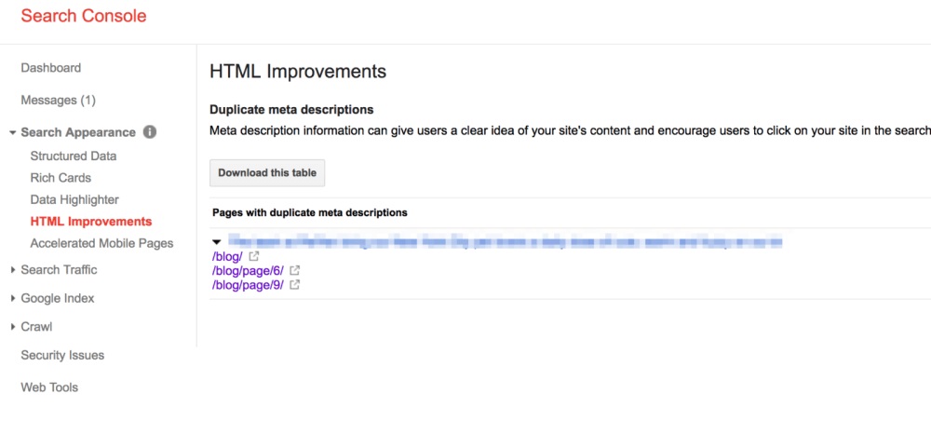
Task: Collapse the duplicate meta description row
Action: [x=217, y=242]
